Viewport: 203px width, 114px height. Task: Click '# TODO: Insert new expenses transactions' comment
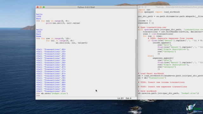point(162,86)
